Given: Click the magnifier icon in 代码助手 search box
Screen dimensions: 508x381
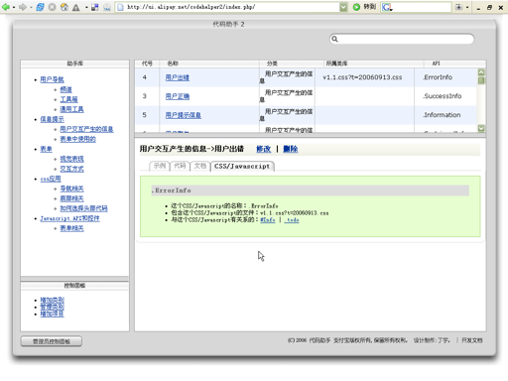Looking at the screenshot, I should [334, 39].
